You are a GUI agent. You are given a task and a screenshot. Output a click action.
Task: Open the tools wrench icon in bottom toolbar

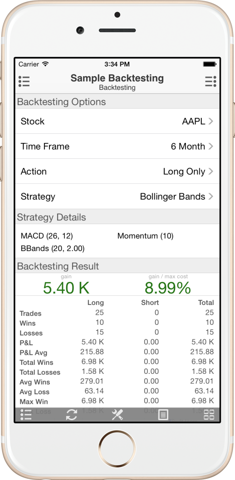coord(117,415)
